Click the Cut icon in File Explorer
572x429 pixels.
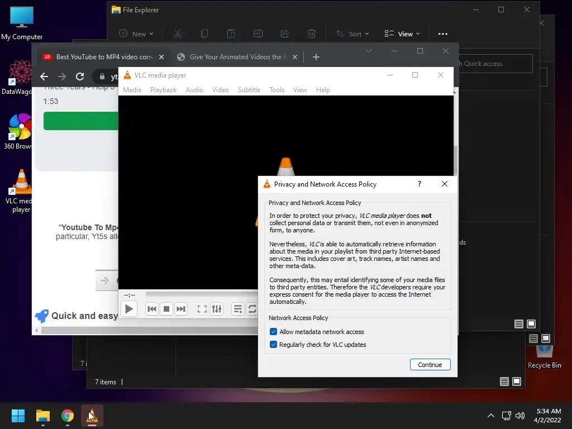point(178,34)
